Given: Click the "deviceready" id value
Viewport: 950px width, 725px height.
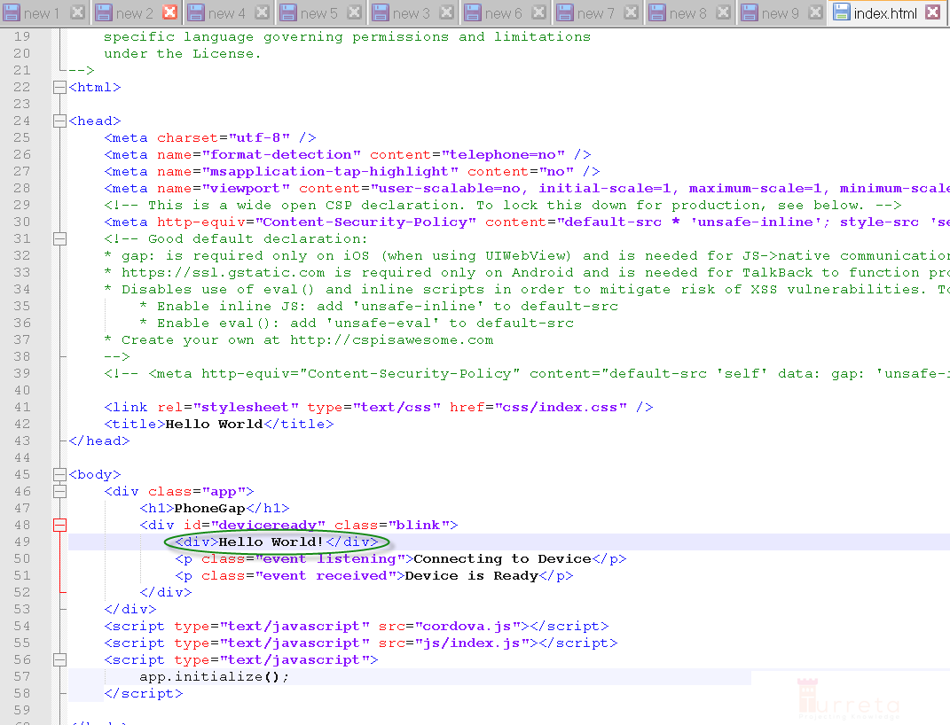Looking at the screenshot, I should pos(269,526).
